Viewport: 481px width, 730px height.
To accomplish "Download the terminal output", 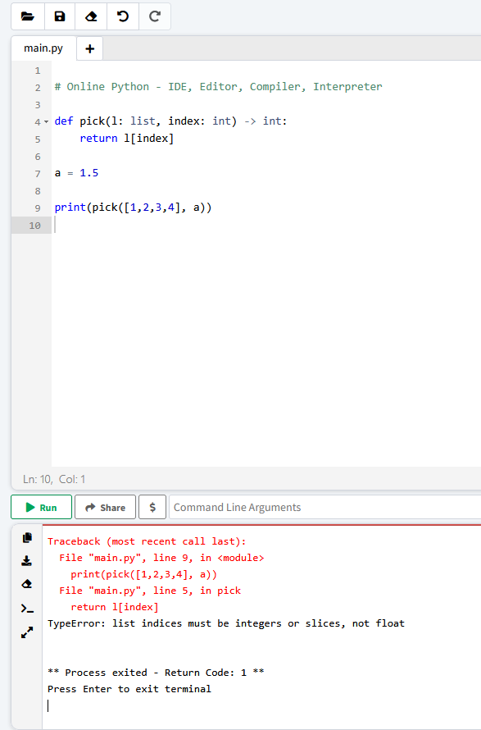I will coord(27,560).
